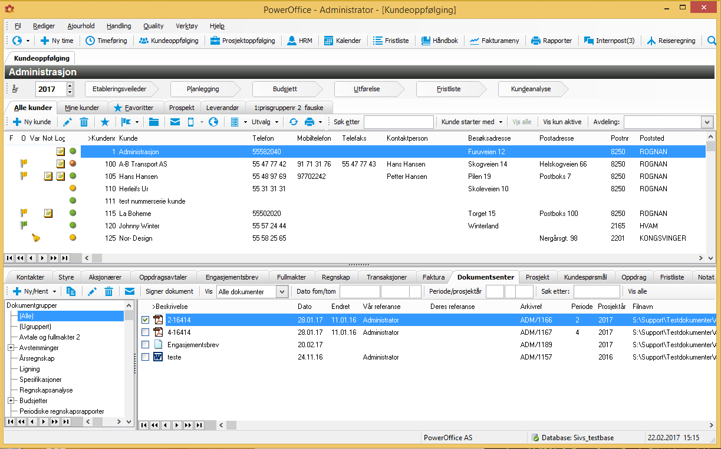Viewport: 721px width, 449px height.
Task: Uncheck the checkbox for document 2-16414
Action: (x=146, y=320)
